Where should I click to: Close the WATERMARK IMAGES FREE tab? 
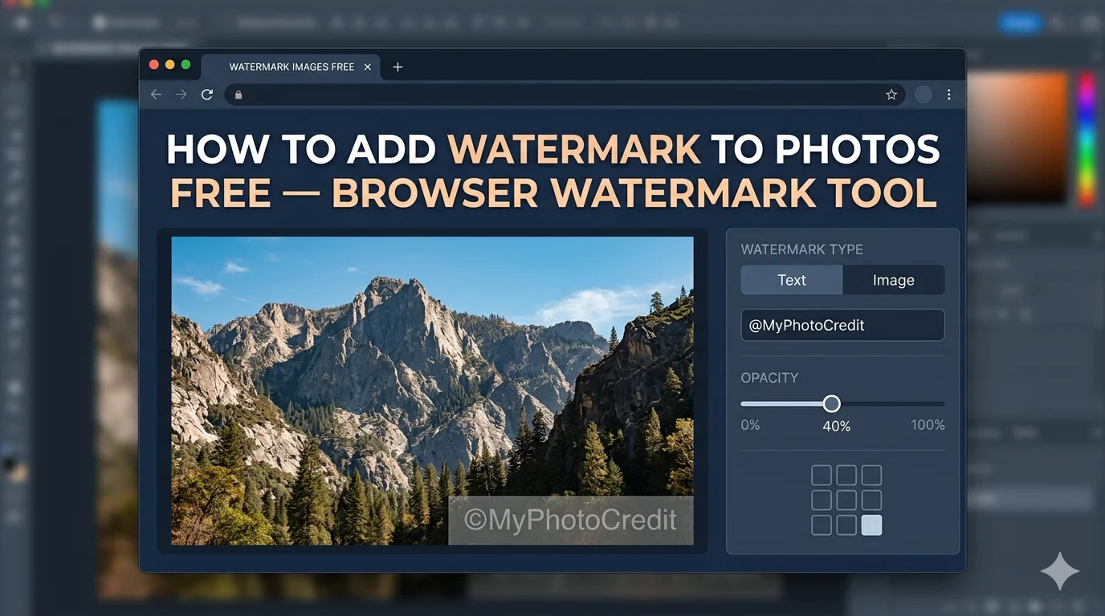(368, 67)
